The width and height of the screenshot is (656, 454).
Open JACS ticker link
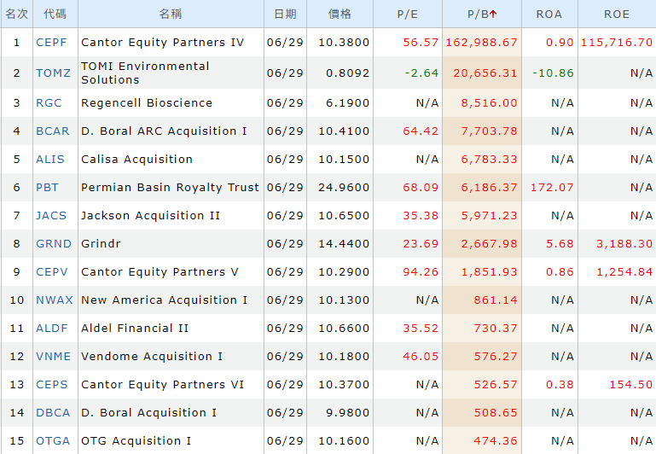click(x=51, y=216)
